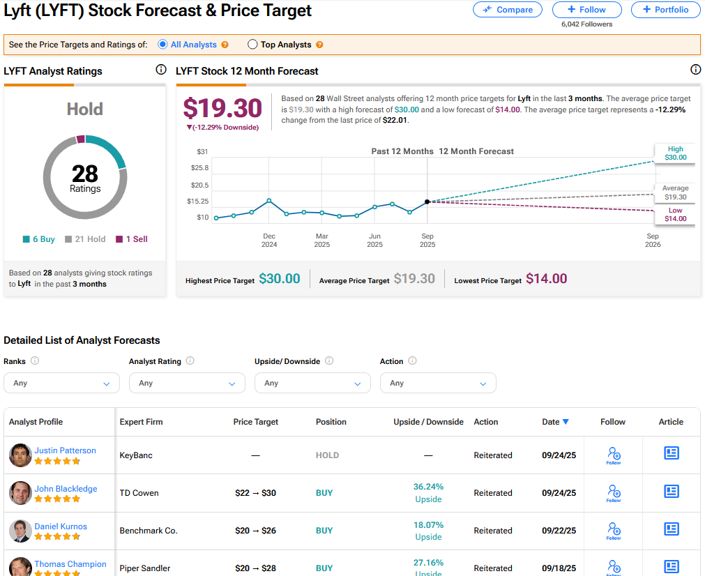This screenshot has width=705, height=576.
Task: Show info tooltip for Action filter
Action: pyautogui.click(x=412, y=361)
